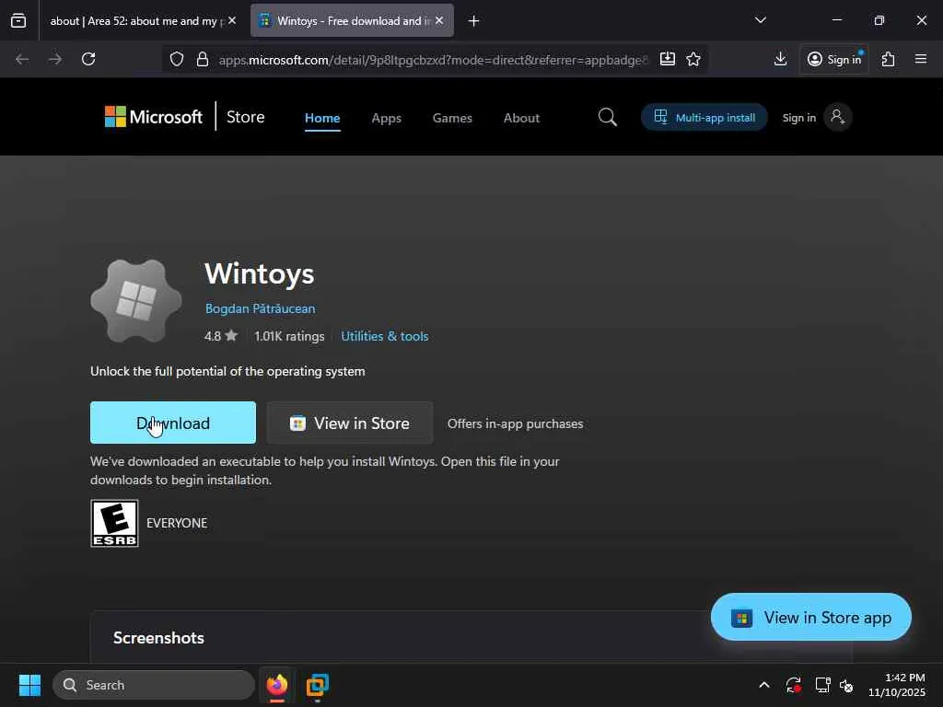
Task: Show hidden system tray icons
Action: pyautogui.click(x=763, y=685)
